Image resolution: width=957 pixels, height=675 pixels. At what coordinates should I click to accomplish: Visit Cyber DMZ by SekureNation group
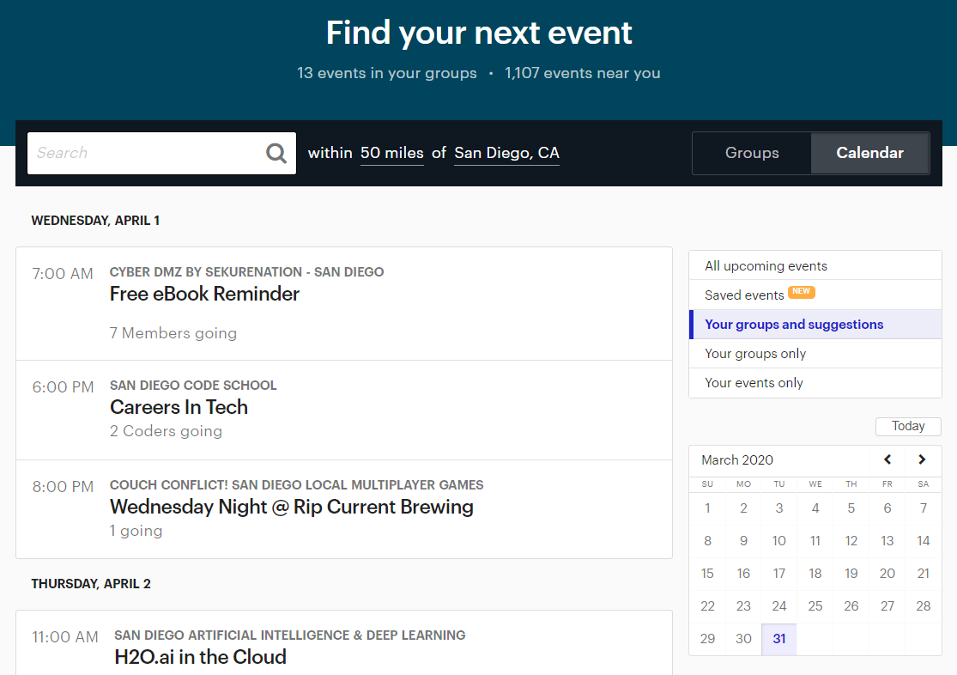(x=246, y=272)
